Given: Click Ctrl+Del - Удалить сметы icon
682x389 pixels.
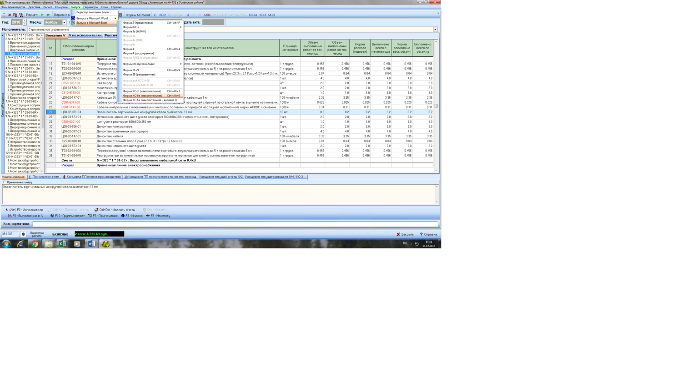Looking at the screenshot, I should (x=96, y=210).
